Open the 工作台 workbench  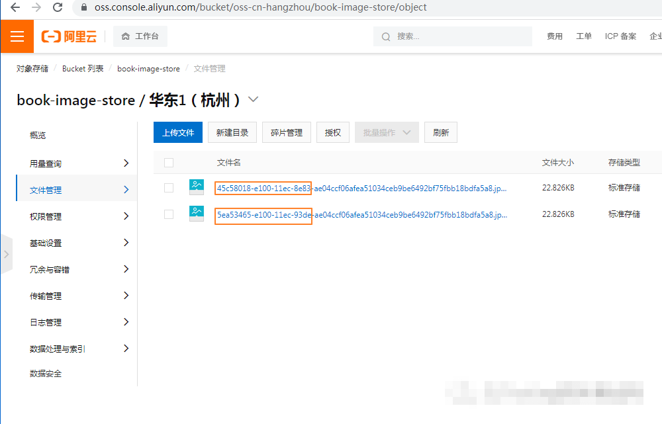[x=140, y=36]
